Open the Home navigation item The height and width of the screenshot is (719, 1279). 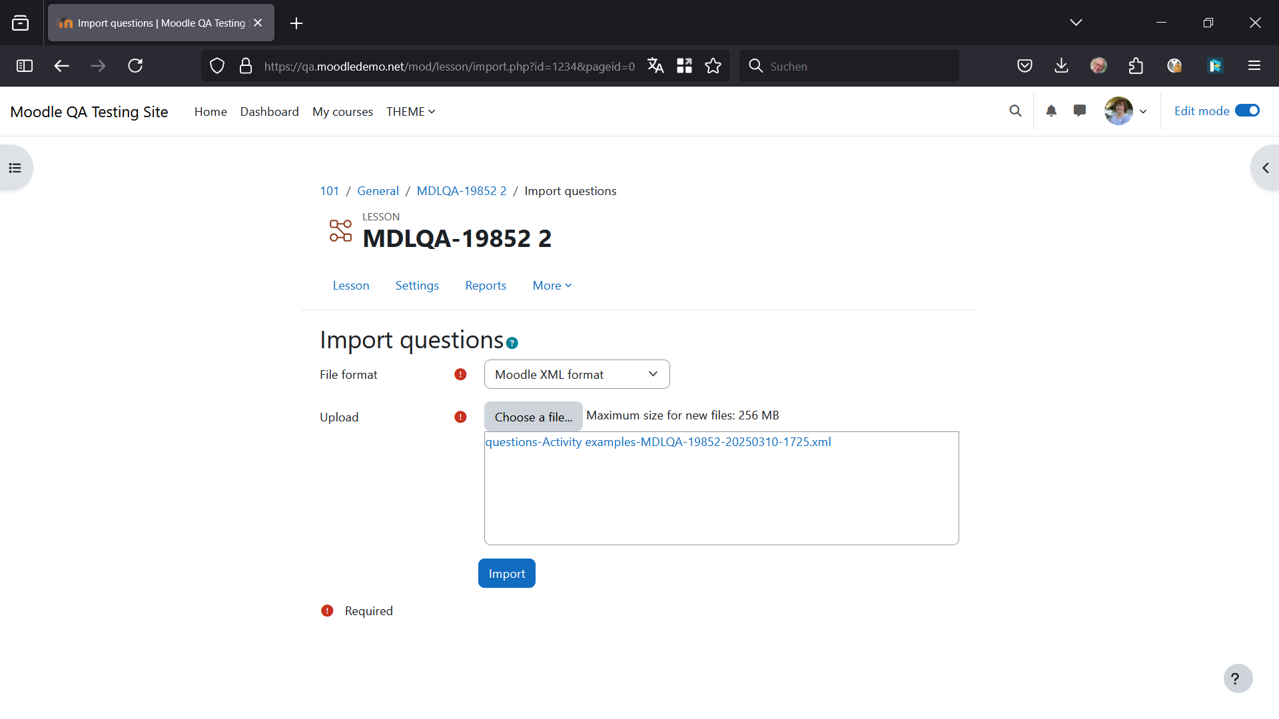(x=211, y=112)
